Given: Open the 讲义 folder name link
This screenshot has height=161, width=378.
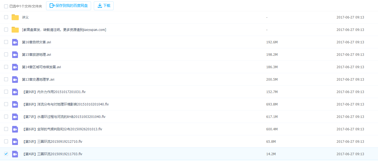Looking at the screenshot, I should coord(25,17).
